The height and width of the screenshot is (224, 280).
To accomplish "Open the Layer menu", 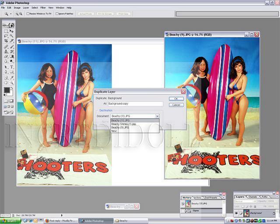I will pos(26,8).
